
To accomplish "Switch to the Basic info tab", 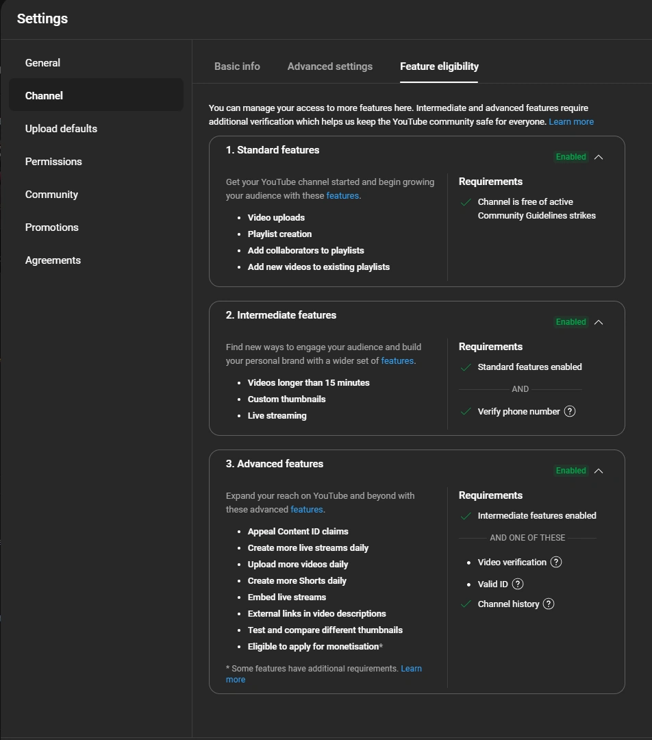I will click(237, 66).
